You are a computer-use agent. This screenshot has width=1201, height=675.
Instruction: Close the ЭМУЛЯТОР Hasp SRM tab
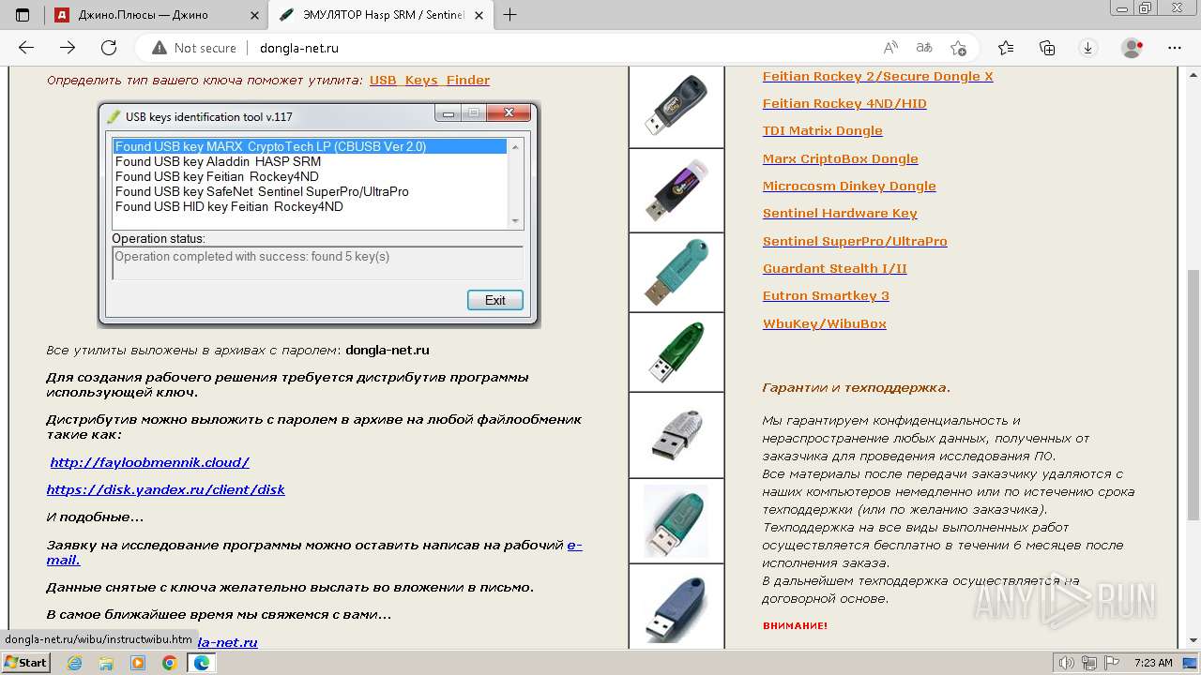tap(479, 14)
